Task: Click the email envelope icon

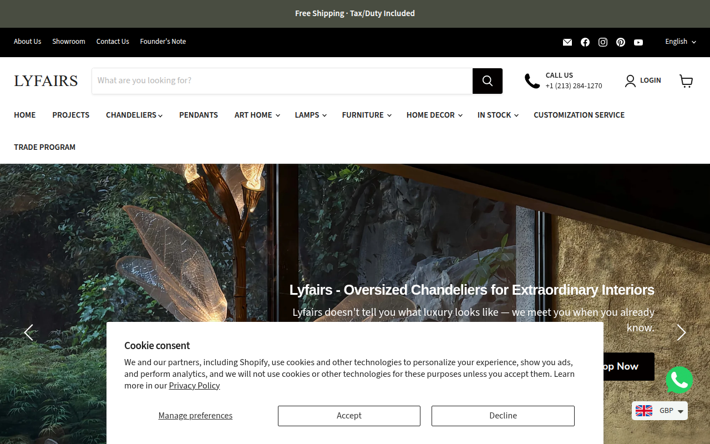Action: coord(567,42)
